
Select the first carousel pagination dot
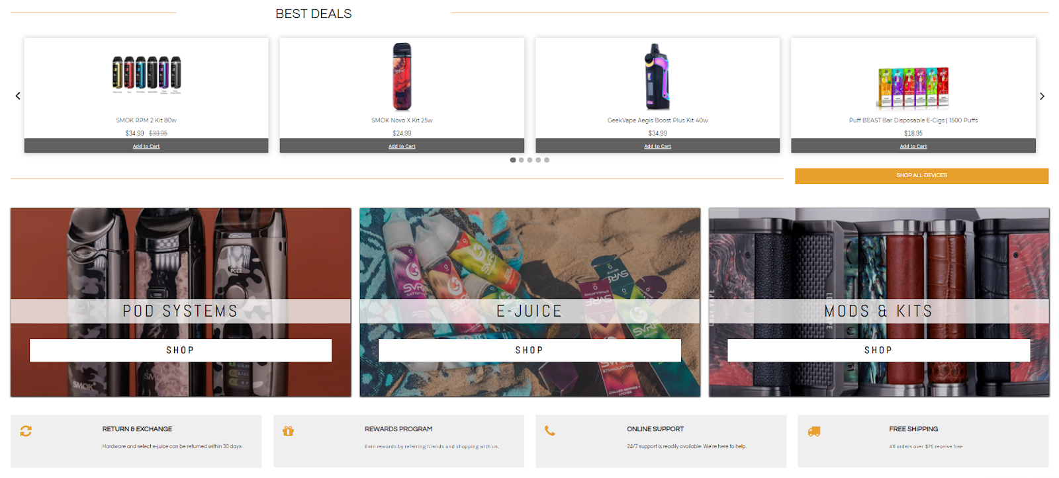pyautogui.click(x=513, y=160)
